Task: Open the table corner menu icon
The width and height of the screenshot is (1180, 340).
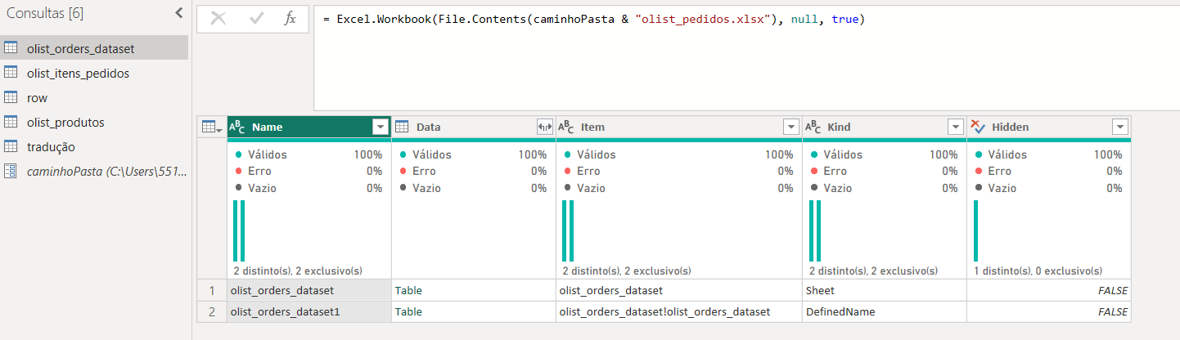Action: (211, 127)
